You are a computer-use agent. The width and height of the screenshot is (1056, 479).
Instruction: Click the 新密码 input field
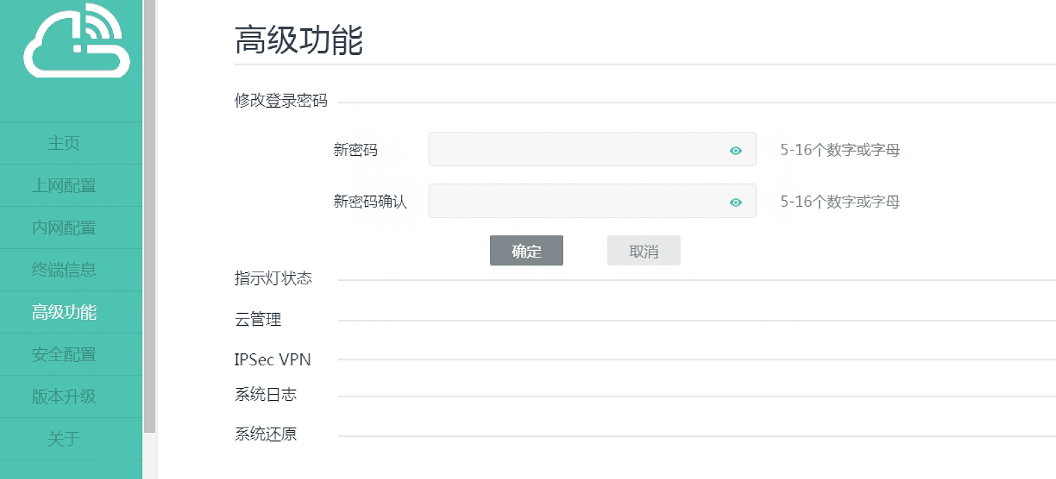tap(577, 149)
